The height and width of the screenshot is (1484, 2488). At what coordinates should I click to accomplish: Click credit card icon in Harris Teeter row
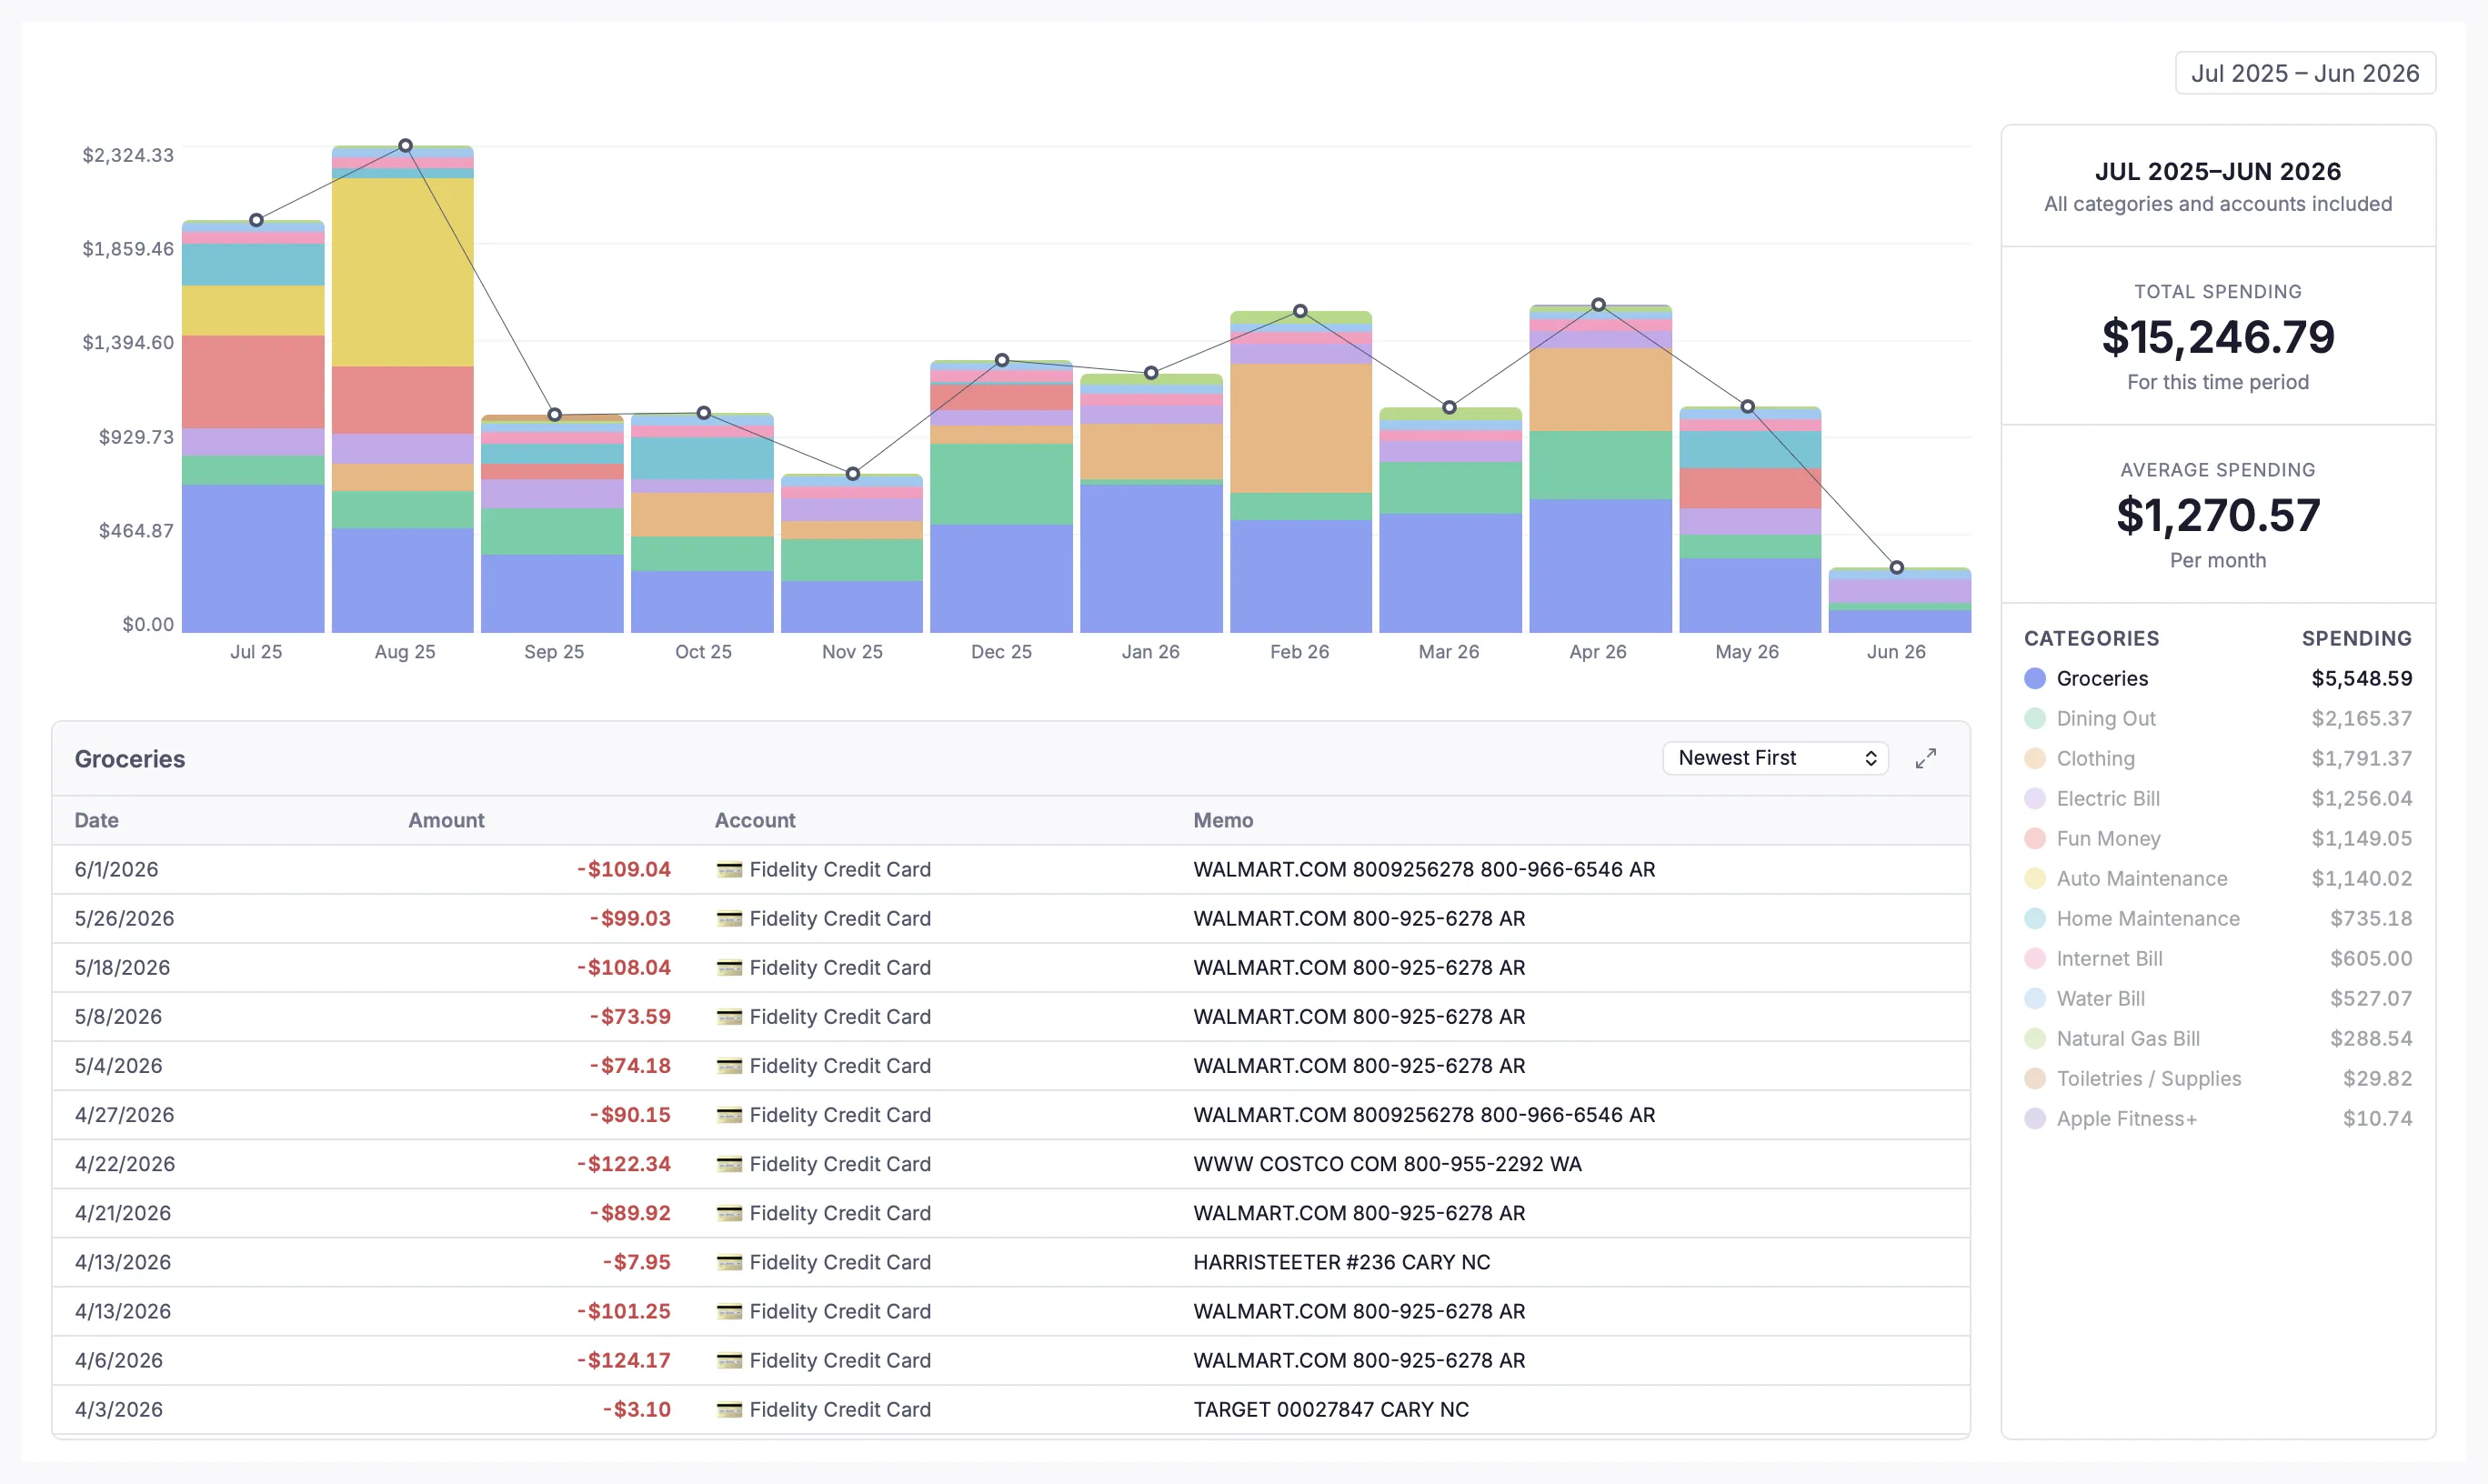point(729,1262)
